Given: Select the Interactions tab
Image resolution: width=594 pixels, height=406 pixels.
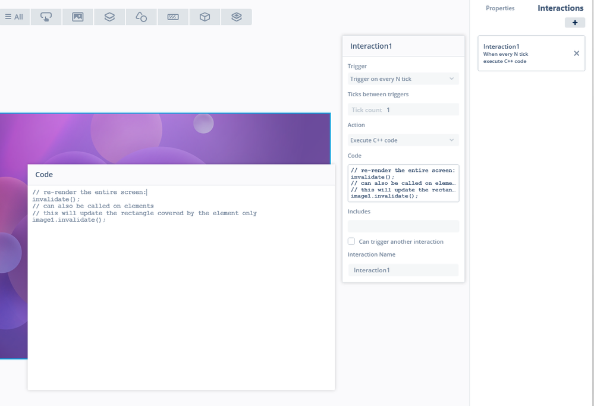Looking at the screenshot, I should point(560,8).
